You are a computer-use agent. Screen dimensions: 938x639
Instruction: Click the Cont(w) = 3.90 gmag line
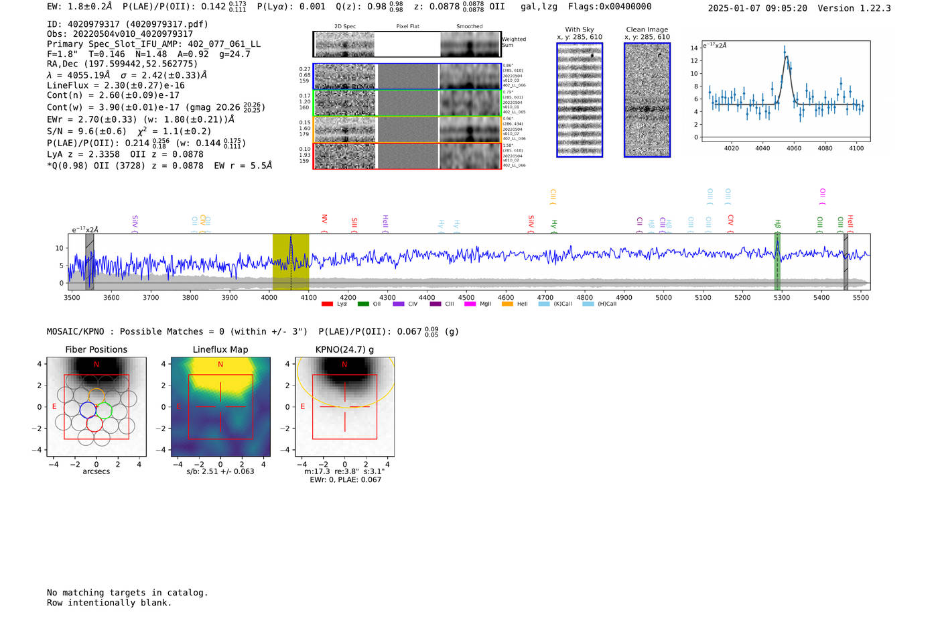pos(156,107)
